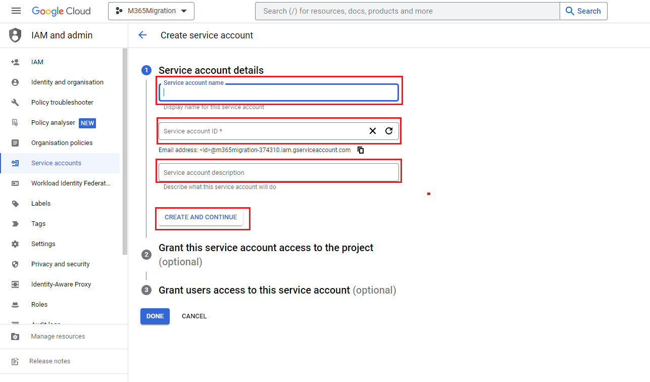Click the blue DONE button
The width and height of the screenshot is (650, 382).
click(x=155, y=316)
